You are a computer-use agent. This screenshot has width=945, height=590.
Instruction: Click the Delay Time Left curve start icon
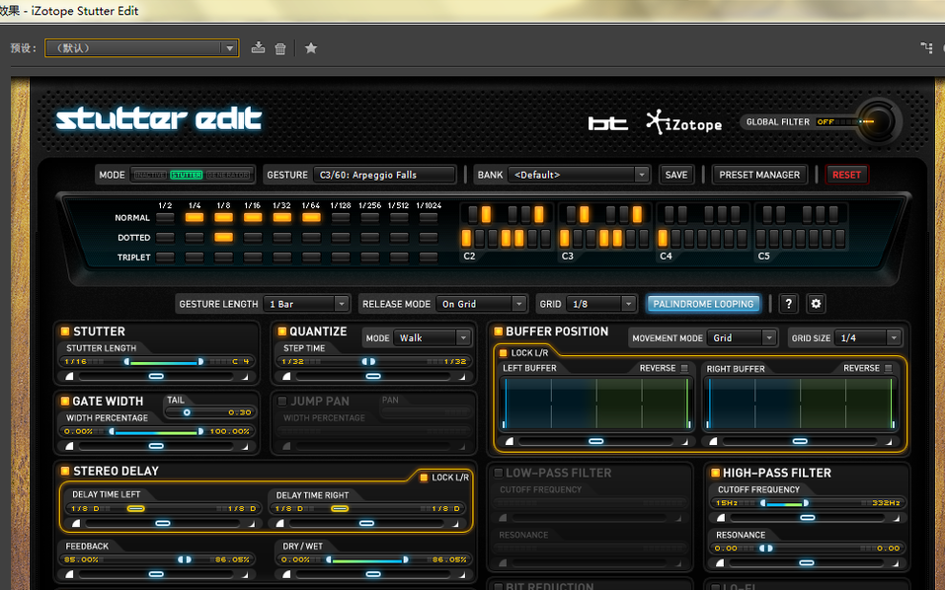(x=75, y=523)
